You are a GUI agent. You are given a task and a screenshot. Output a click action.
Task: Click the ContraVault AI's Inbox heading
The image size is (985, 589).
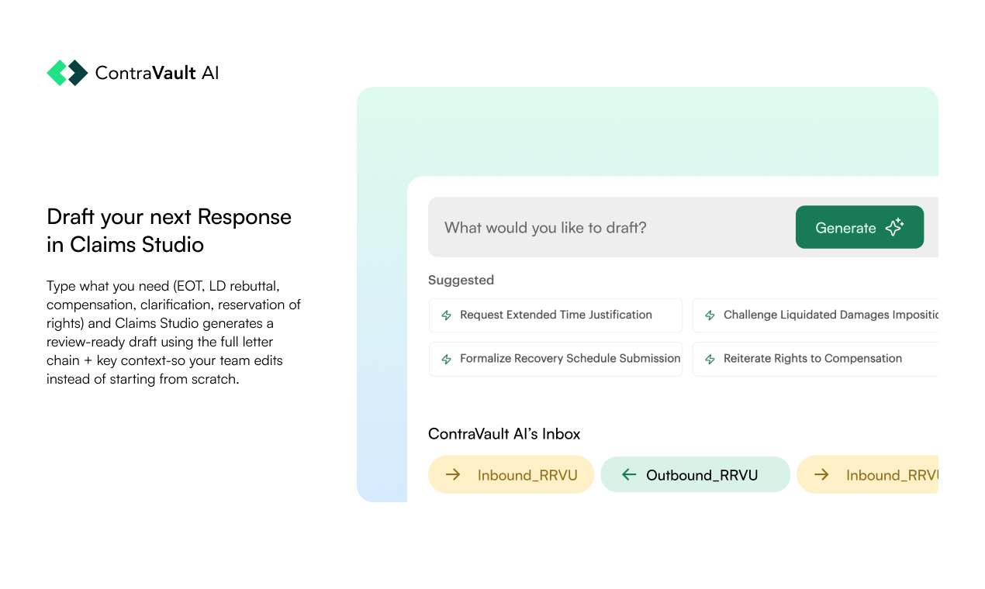504,434
